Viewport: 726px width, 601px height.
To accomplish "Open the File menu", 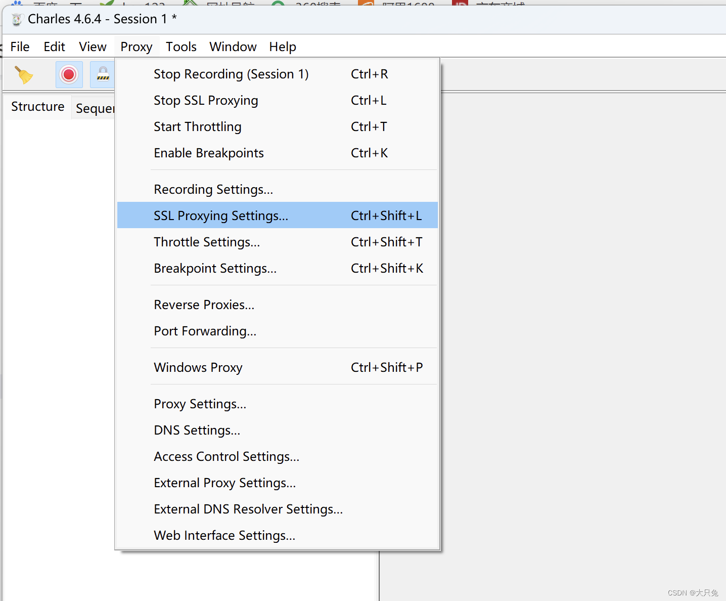I will pos(20,47).
